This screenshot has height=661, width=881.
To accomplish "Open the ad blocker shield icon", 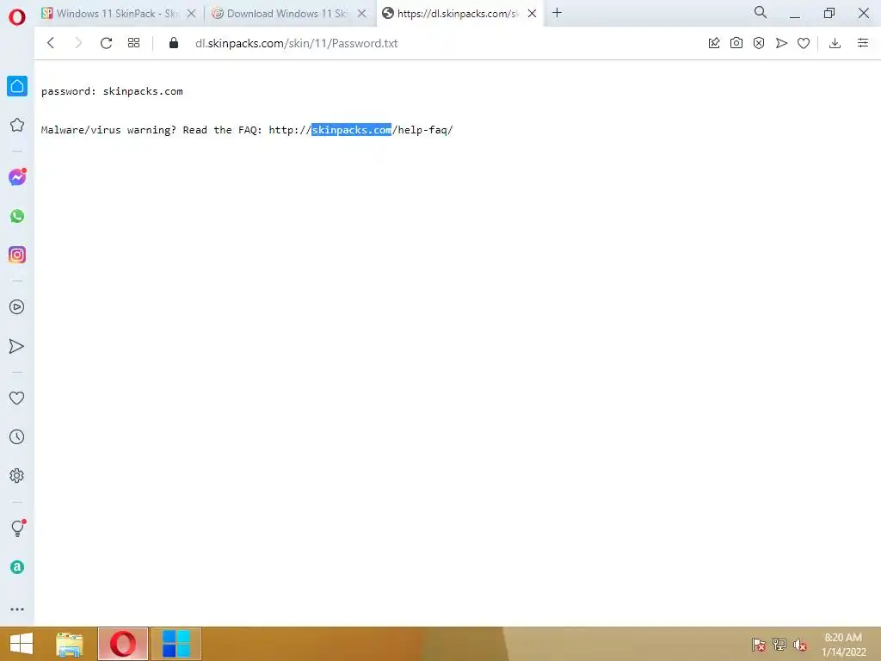I will 759,43.
